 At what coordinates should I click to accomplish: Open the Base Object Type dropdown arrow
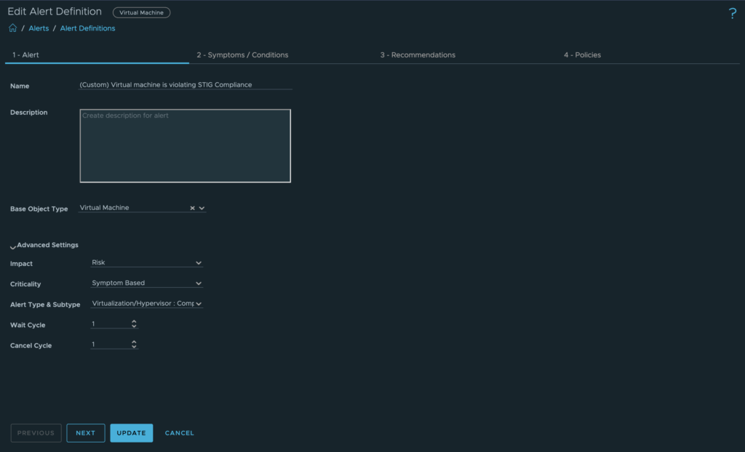point(202,208)
